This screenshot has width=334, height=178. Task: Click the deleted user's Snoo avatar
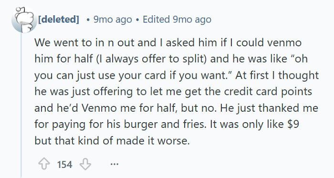click(24, 20)
